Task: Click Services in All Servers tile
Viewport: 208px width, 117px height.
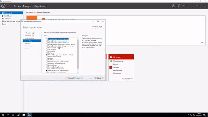Action: point(116,67)
